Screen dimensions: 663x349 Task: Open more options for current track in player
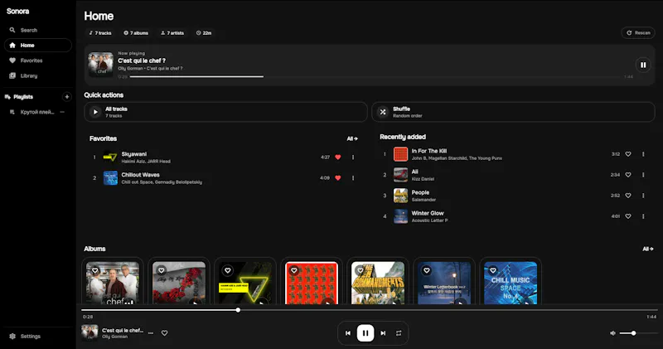point(151,333)
